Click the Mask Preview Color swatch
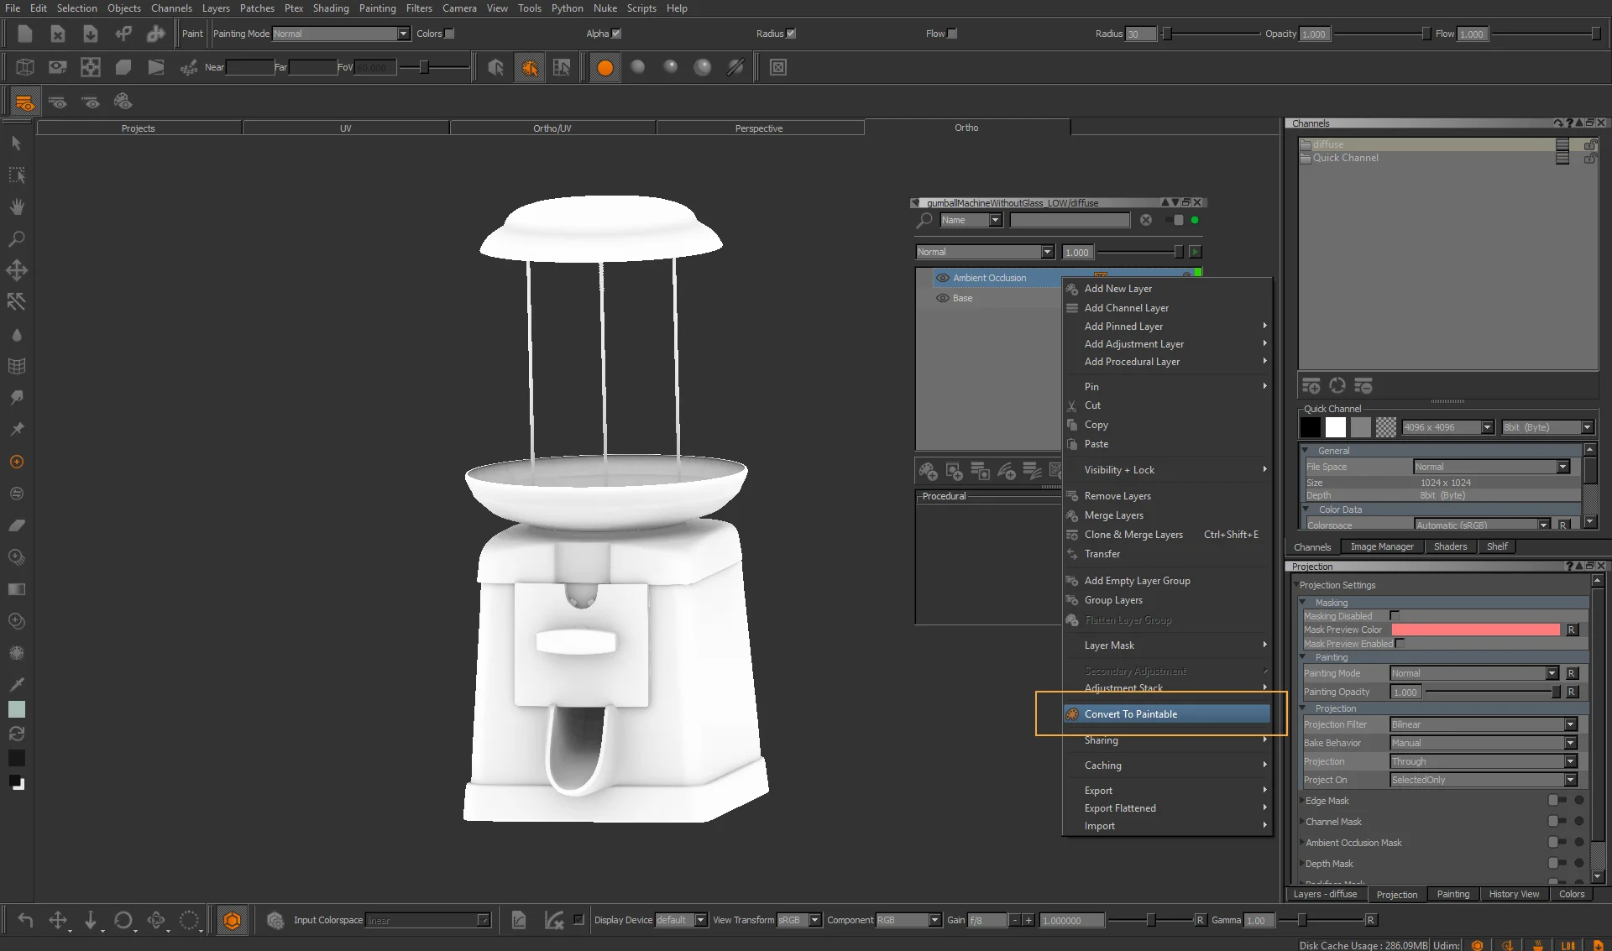 [1475, 630]
